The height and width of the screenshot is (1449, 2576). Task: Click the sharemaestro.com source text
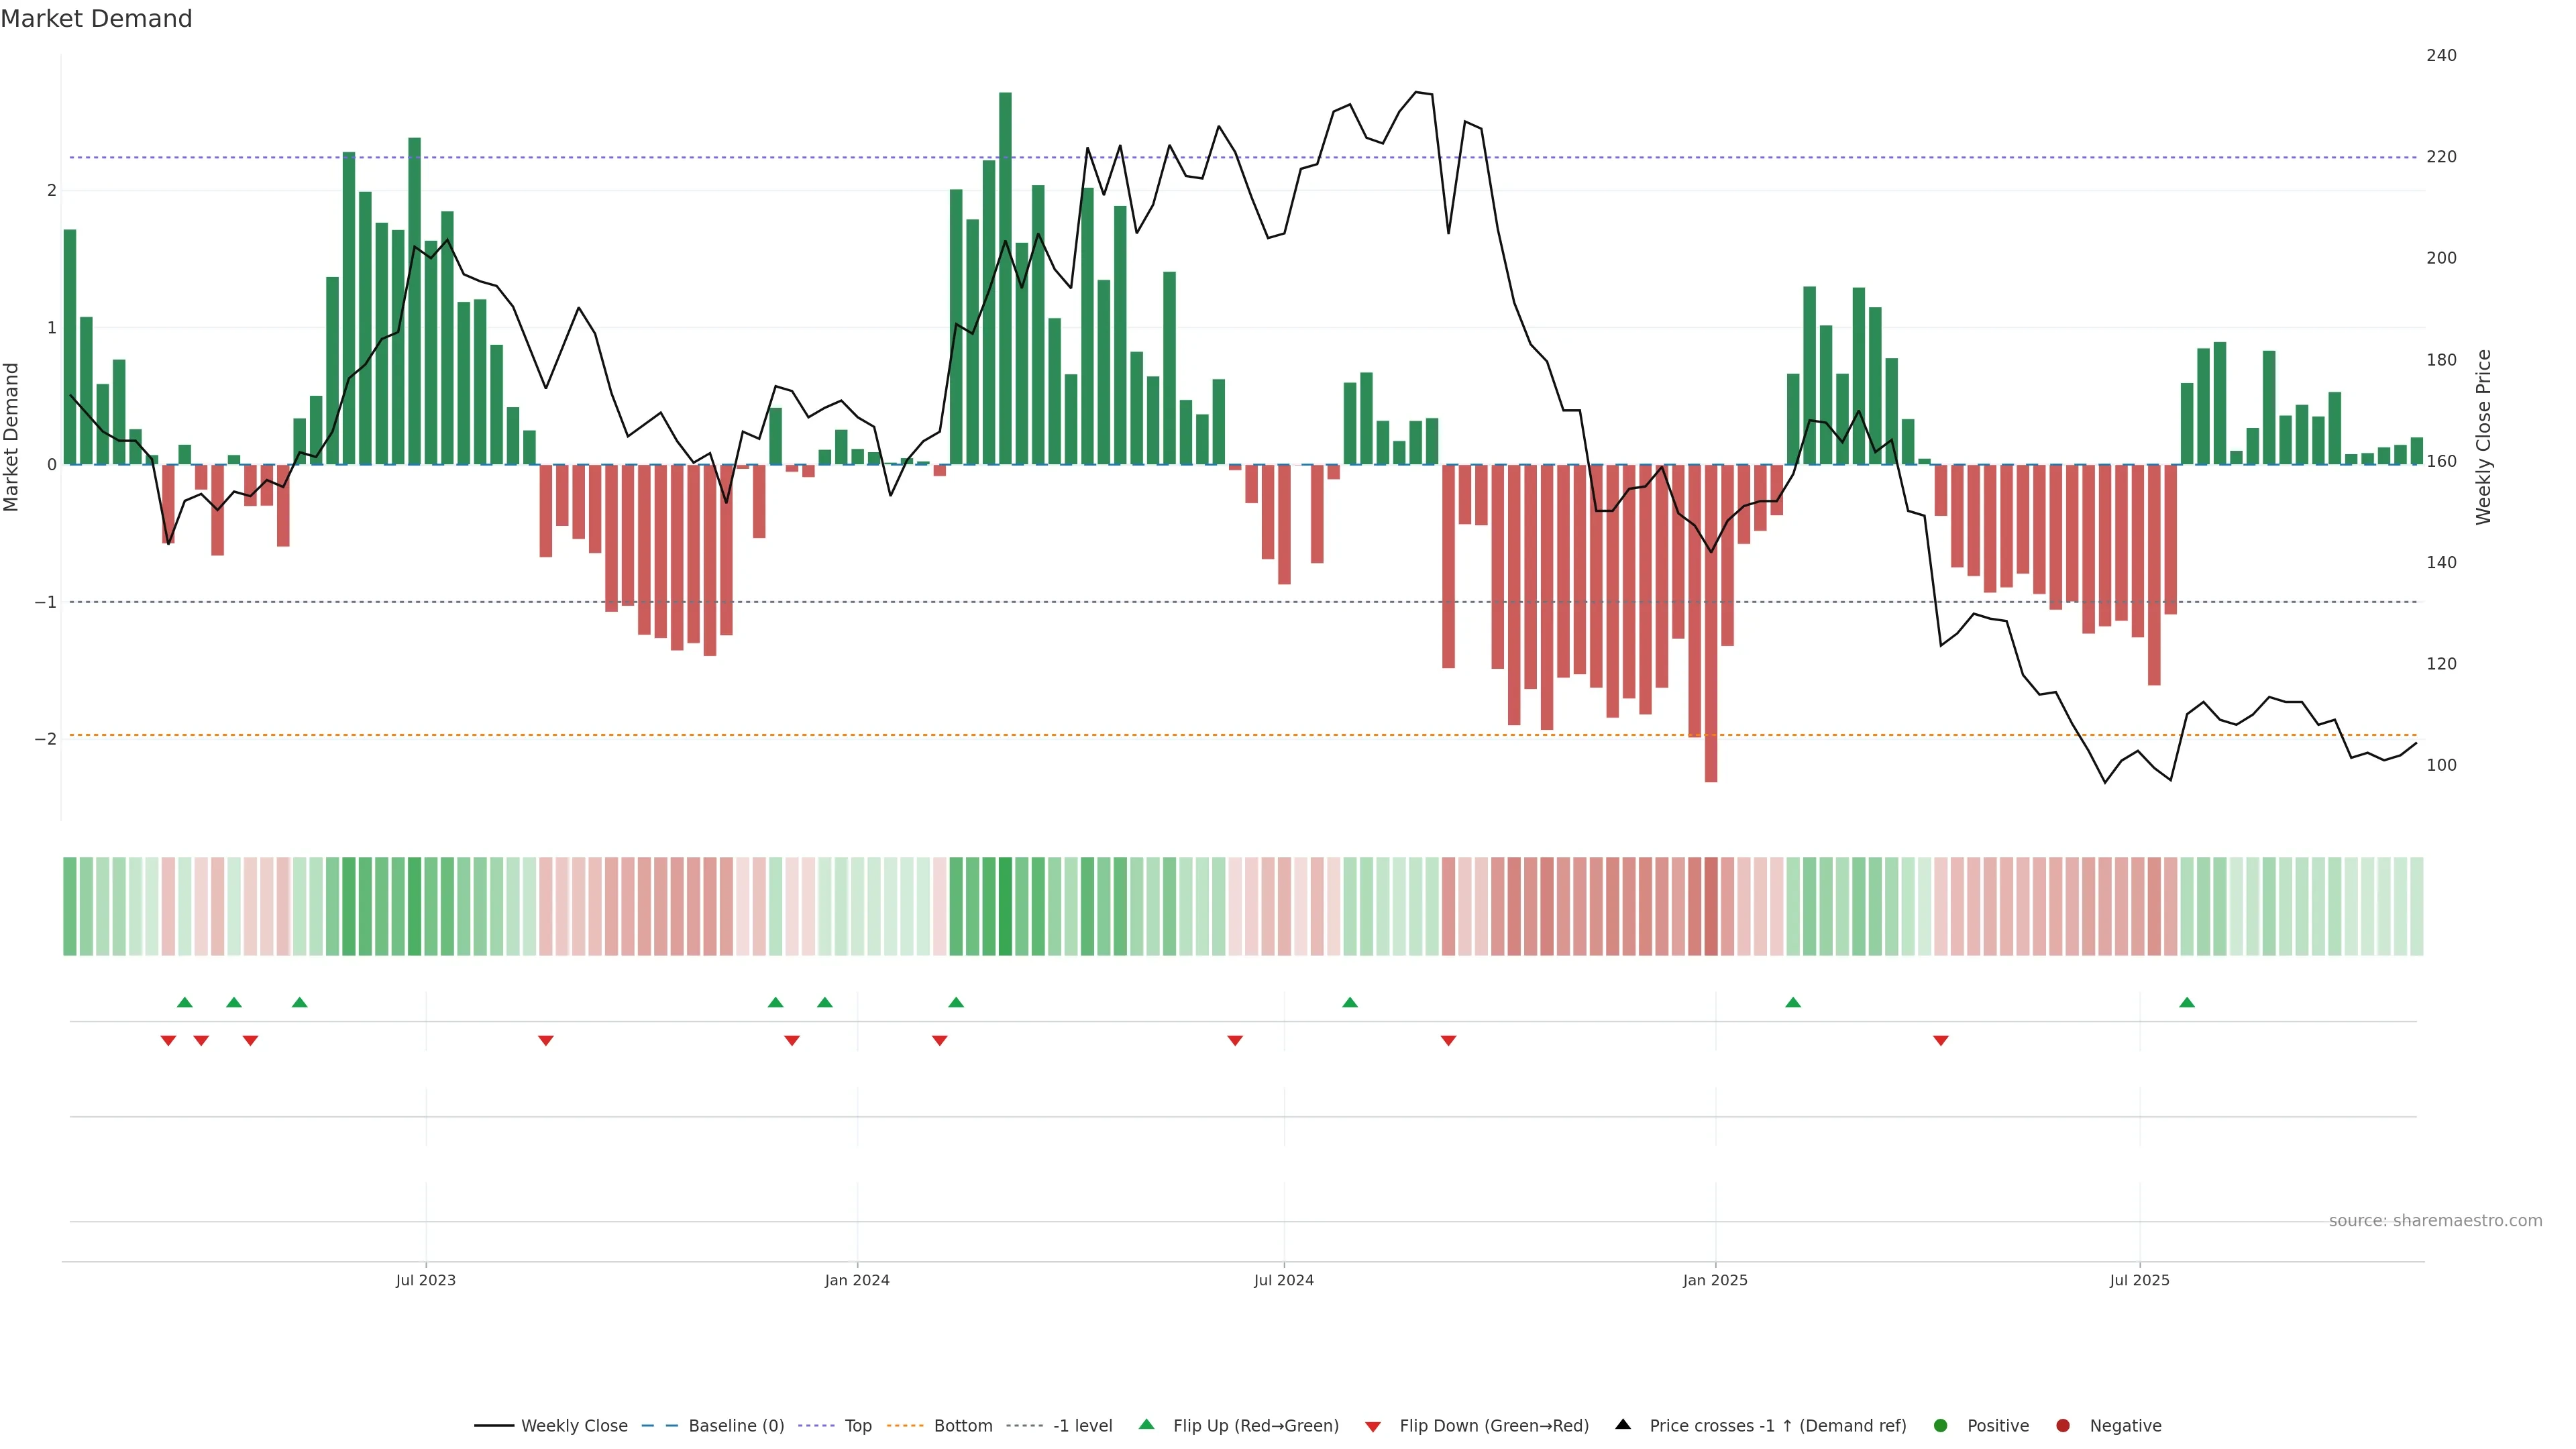(2435, 1221)
